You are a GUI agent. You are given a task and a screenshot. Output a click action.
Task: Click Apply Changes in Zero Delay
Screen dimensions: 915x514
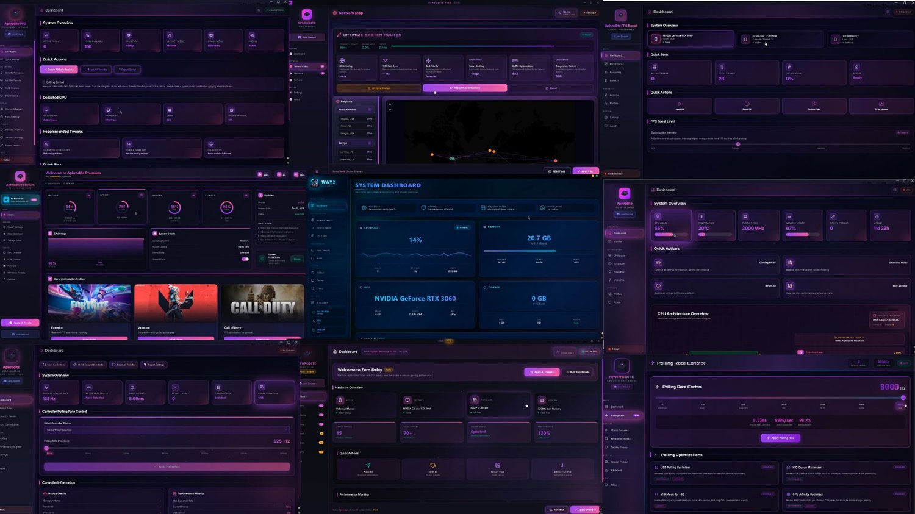(x=585, y=510)
